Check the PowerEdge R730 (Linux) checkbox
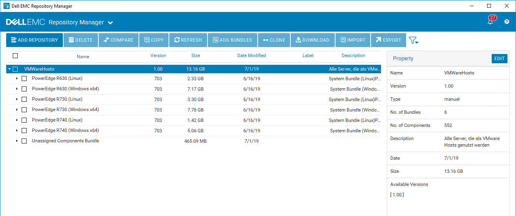This screenshot has width=516, height=216. (24, 100)
